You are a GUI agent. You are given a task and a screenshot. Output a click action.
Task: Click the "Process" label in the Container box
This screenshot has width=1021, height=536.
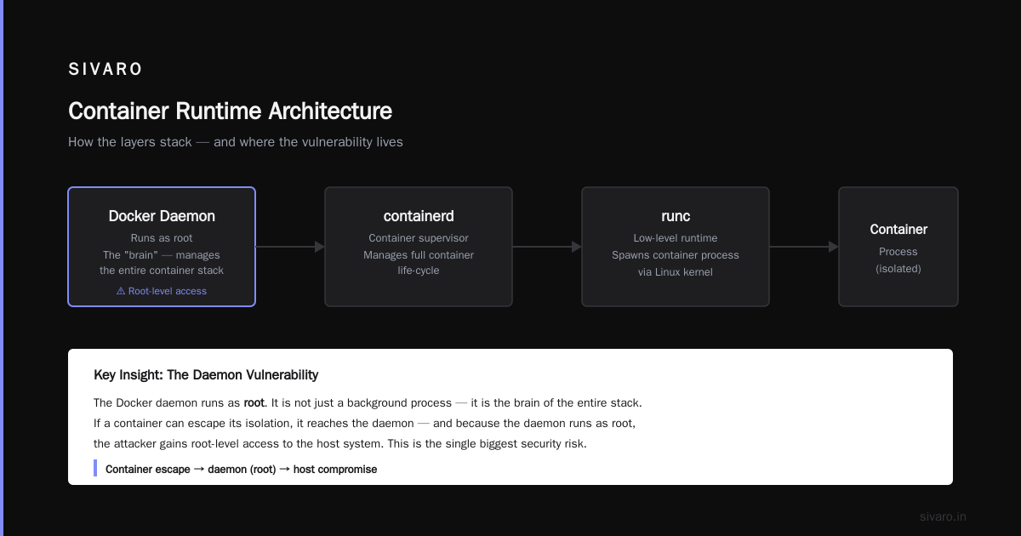(x=898, y=252)
